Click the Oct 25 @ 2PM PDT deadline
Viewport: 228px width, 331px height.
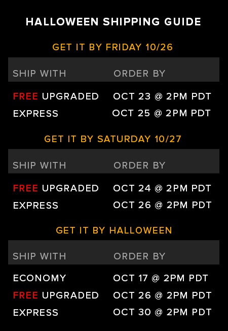[x=162, y=113]
